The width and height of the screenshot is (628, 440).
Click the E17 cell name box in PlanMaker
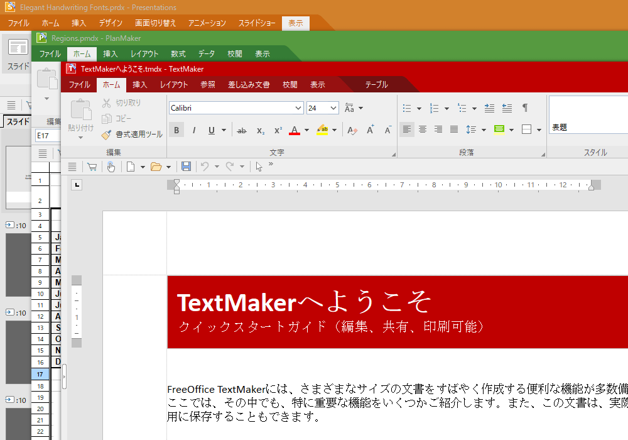click(x=46, y=135)
